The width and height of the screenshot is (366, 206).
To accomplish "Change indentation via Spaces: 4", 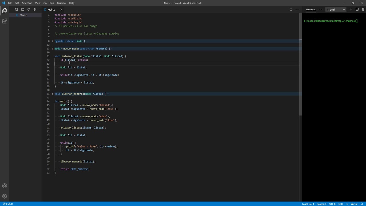I will [321, 204].
